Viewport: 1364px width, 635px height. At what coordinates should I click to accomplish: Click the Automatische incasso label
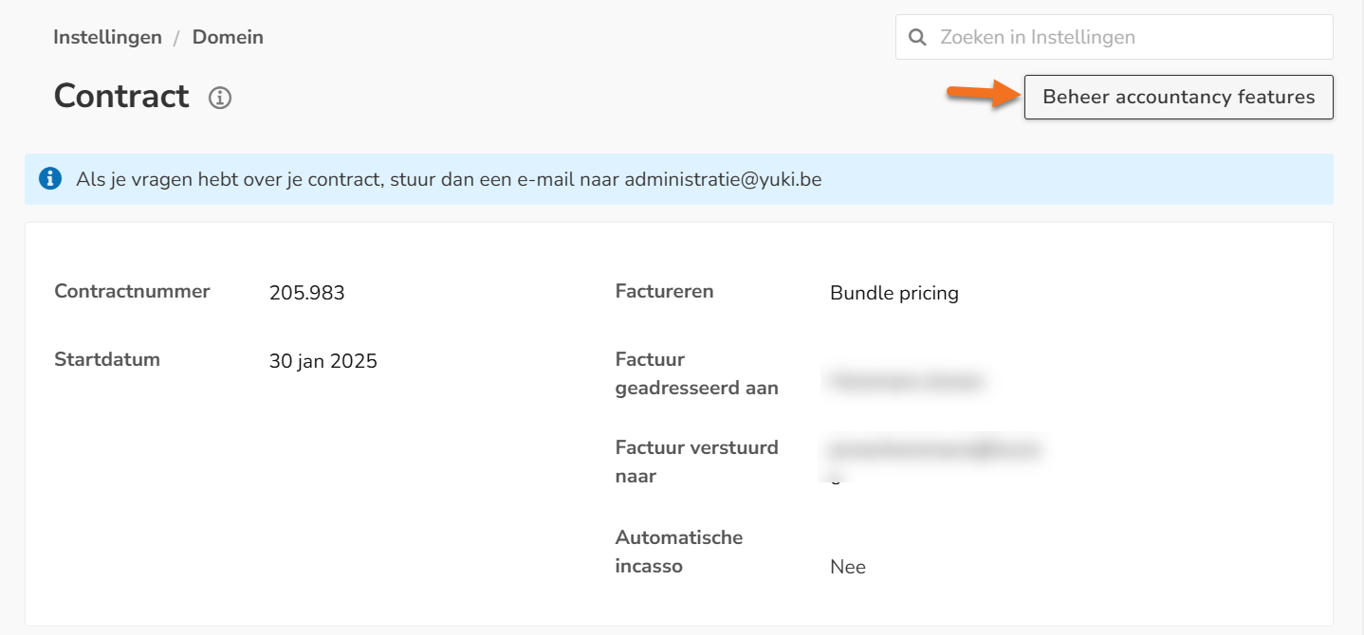pos(679,552)
